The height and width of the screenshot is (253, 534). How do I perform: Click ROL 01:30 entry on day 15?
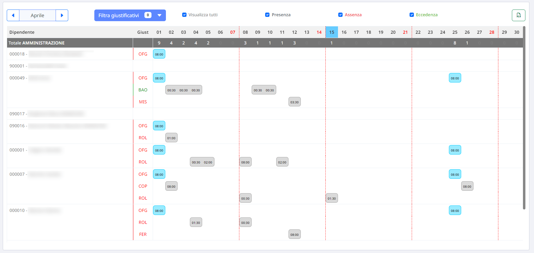click(x=332, y=198)
